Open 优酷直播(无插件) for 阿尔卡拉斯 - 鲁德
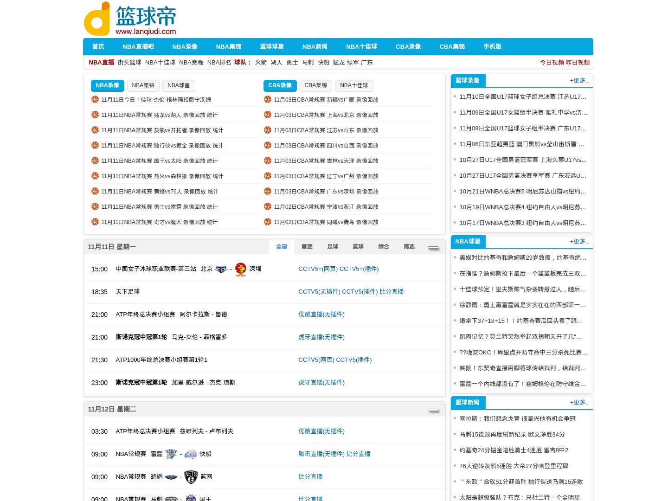 (x=321, y=315)
